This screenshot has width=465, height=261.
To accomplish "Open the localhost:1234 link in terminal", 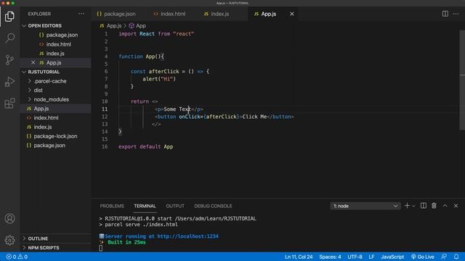I will [x=188, y=236].
